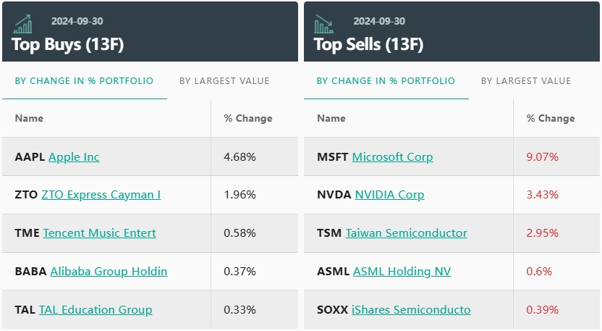Open the iShares Semiconductor link

pos(411,310)
